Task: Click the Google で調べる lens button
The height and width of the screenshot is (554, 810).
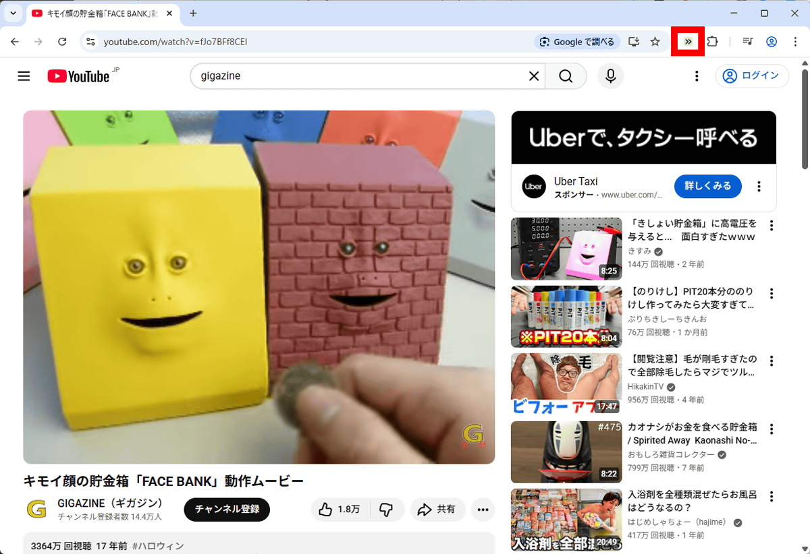Action: pos(577,42)
